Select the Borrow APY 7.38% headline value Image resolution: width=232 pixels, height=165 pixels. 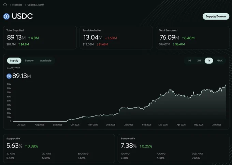(x=129, y=146)
